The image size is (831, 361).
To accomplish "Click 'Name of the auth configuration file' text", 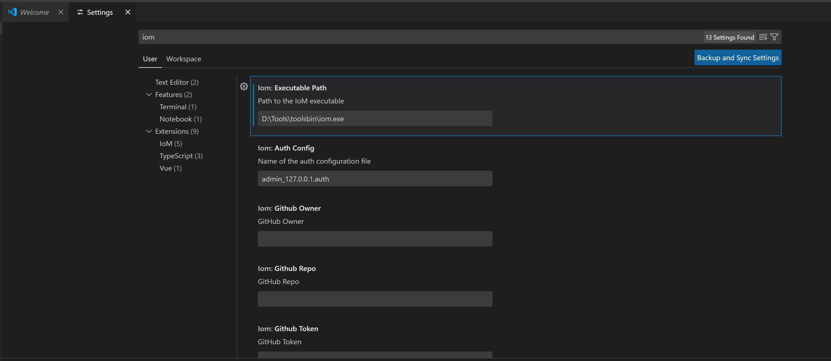I will pos(314,161).
